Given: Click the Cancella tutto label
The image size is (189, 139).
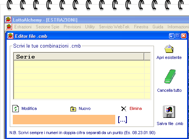Looking at the screenshot, I should point(169,90).
